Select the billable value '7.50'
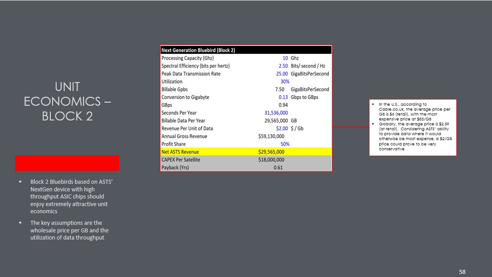This screenshot has width=492, height=277. [279, 90]
